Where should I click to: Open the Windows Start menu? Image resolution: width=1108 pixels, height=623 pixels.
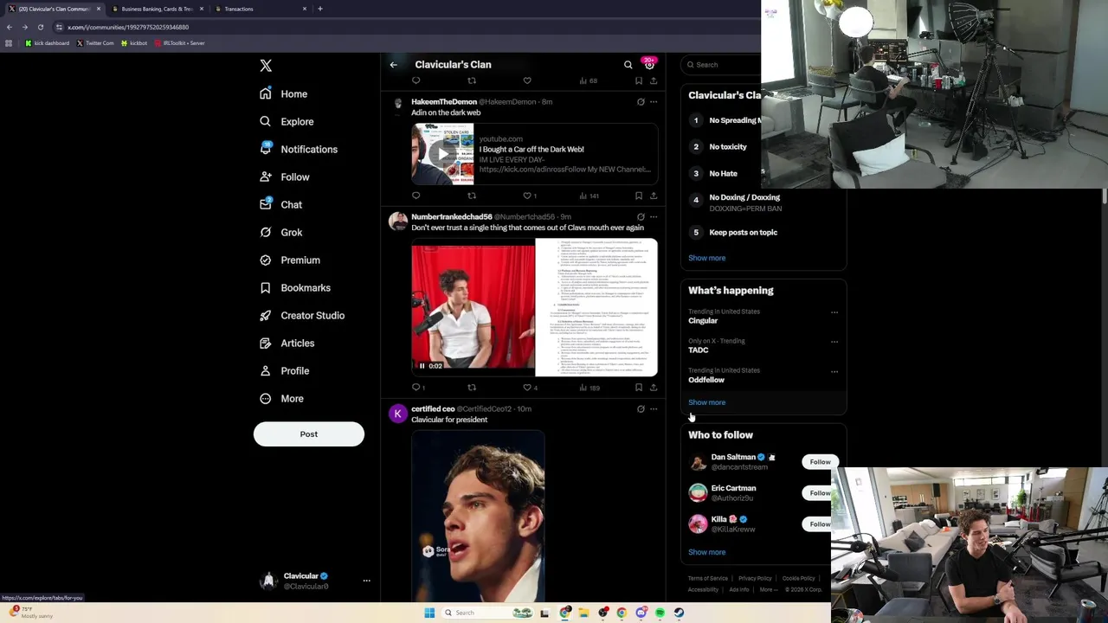pyautogui.click(x=429, y=613)
